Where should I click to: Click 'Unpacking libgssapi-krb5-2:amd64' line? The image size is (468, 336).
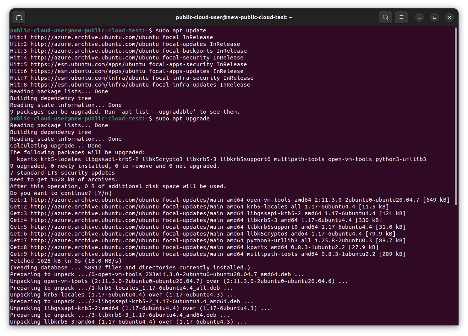point(140,308)
